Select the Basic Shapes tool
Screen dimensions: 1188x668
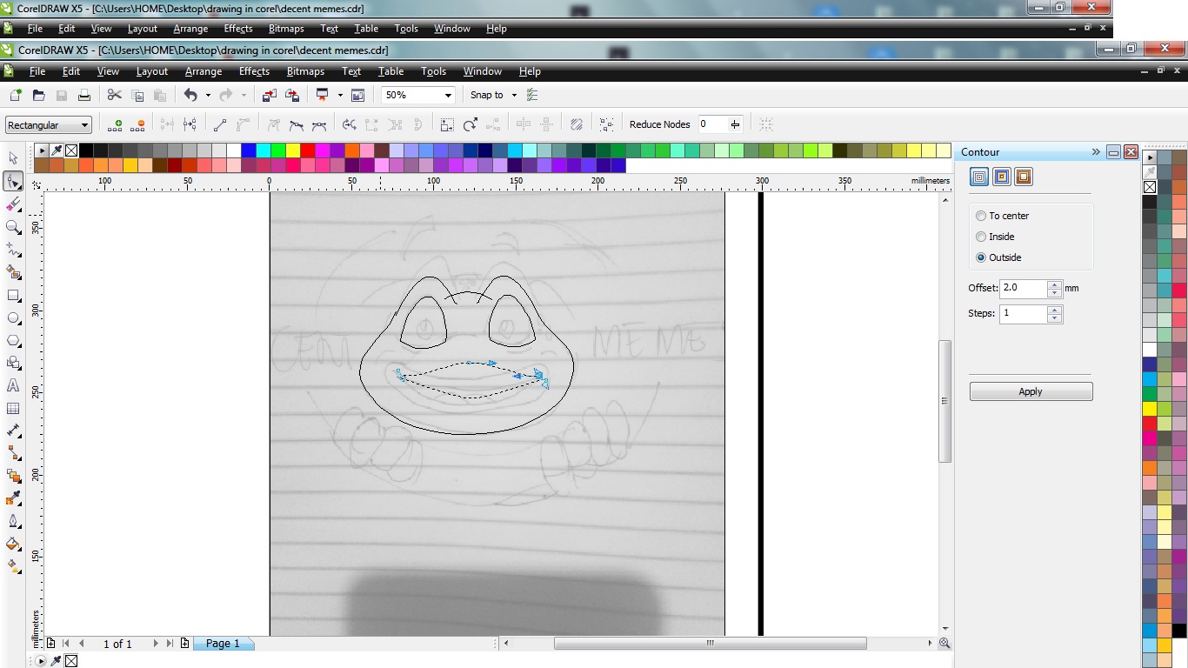pyautogui.click(x=13, y=363)
